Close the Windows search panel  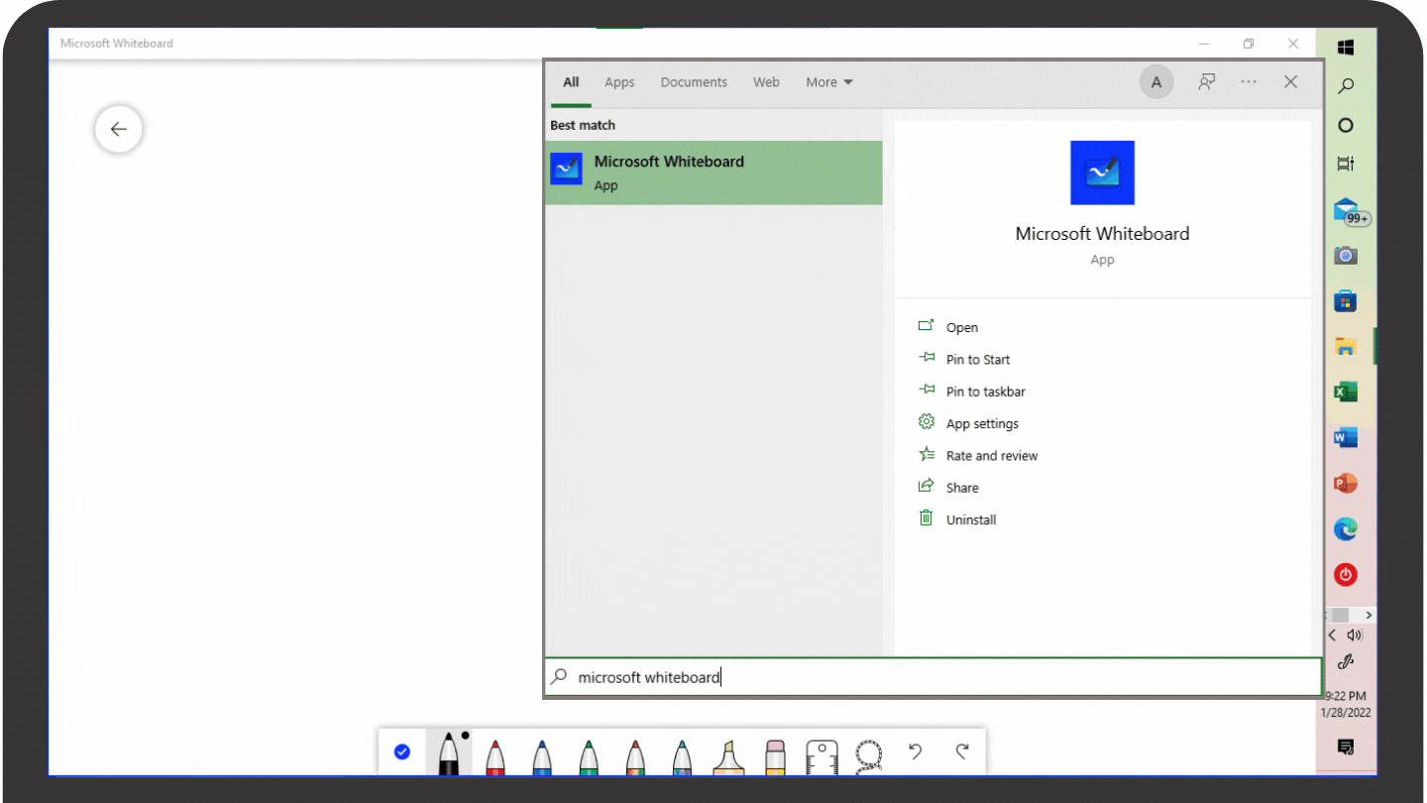tap(1290, 82)
